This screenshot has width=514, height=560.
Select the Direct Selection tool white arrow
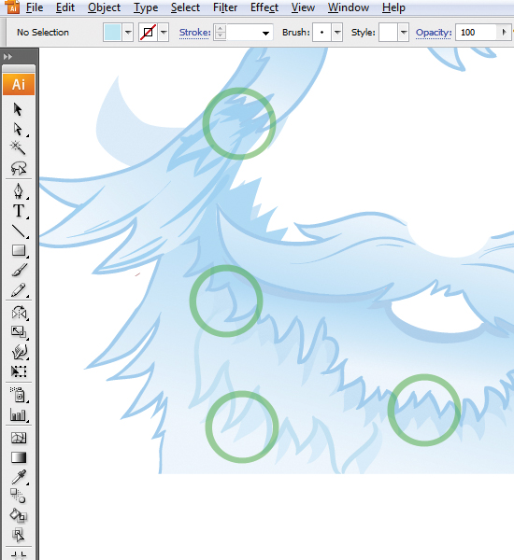pos(18,129)
